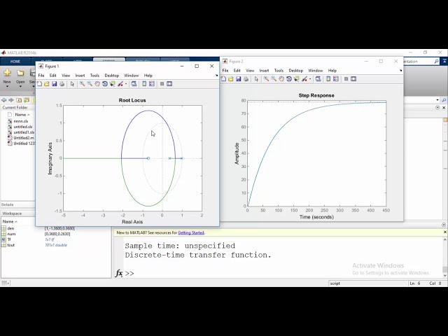Click Show Plot Tools icon in Figure 2
The height and width of the screenshot is (336, 448).
pos(353,79)
